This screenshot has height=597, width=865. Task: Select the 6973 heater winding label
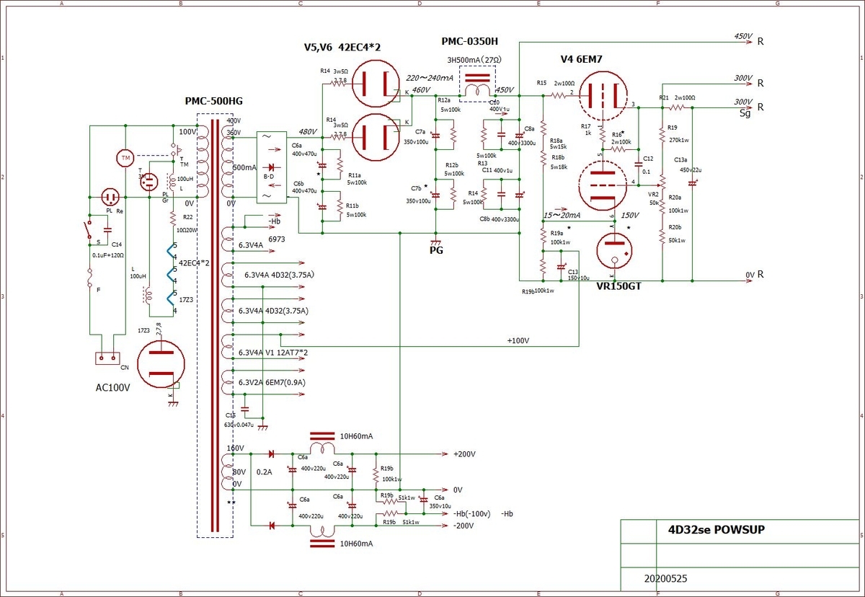[278, 238]
